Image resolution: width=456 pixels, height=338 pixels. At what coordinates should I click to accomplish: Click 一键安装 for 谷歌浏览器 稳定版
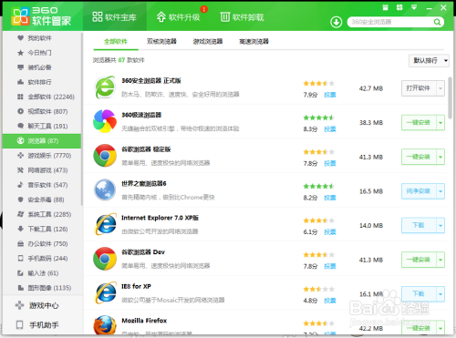point(419,157)
